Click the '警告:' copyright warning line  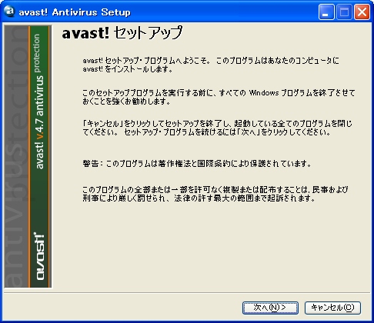[x=197, y=163]
